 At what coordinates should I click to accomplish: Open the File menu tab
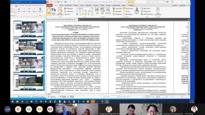click(49, 5)
